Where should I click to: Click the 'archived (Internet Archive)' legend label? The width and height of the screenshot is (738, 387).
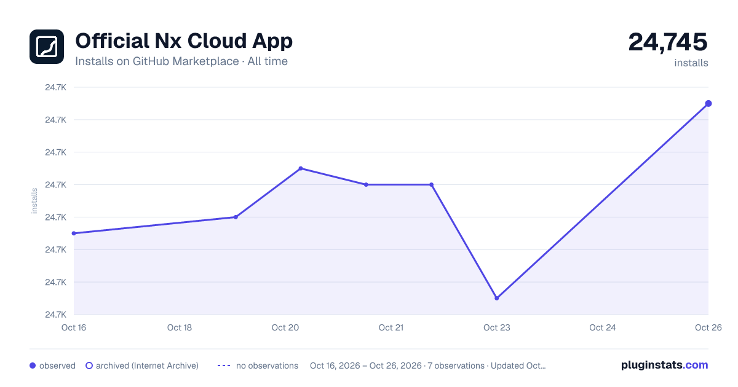pyautogui.click(x=147, y=365)
